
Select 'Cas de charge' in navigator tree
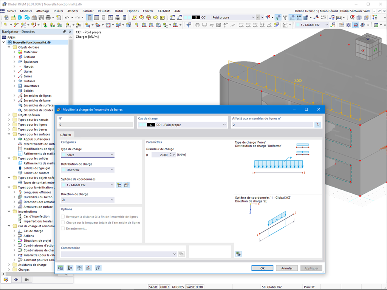(33, 231)
